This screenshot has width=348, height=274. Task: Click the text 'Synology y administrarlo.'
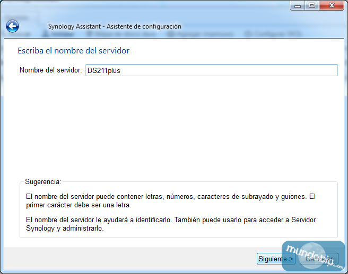coord(65,228)
